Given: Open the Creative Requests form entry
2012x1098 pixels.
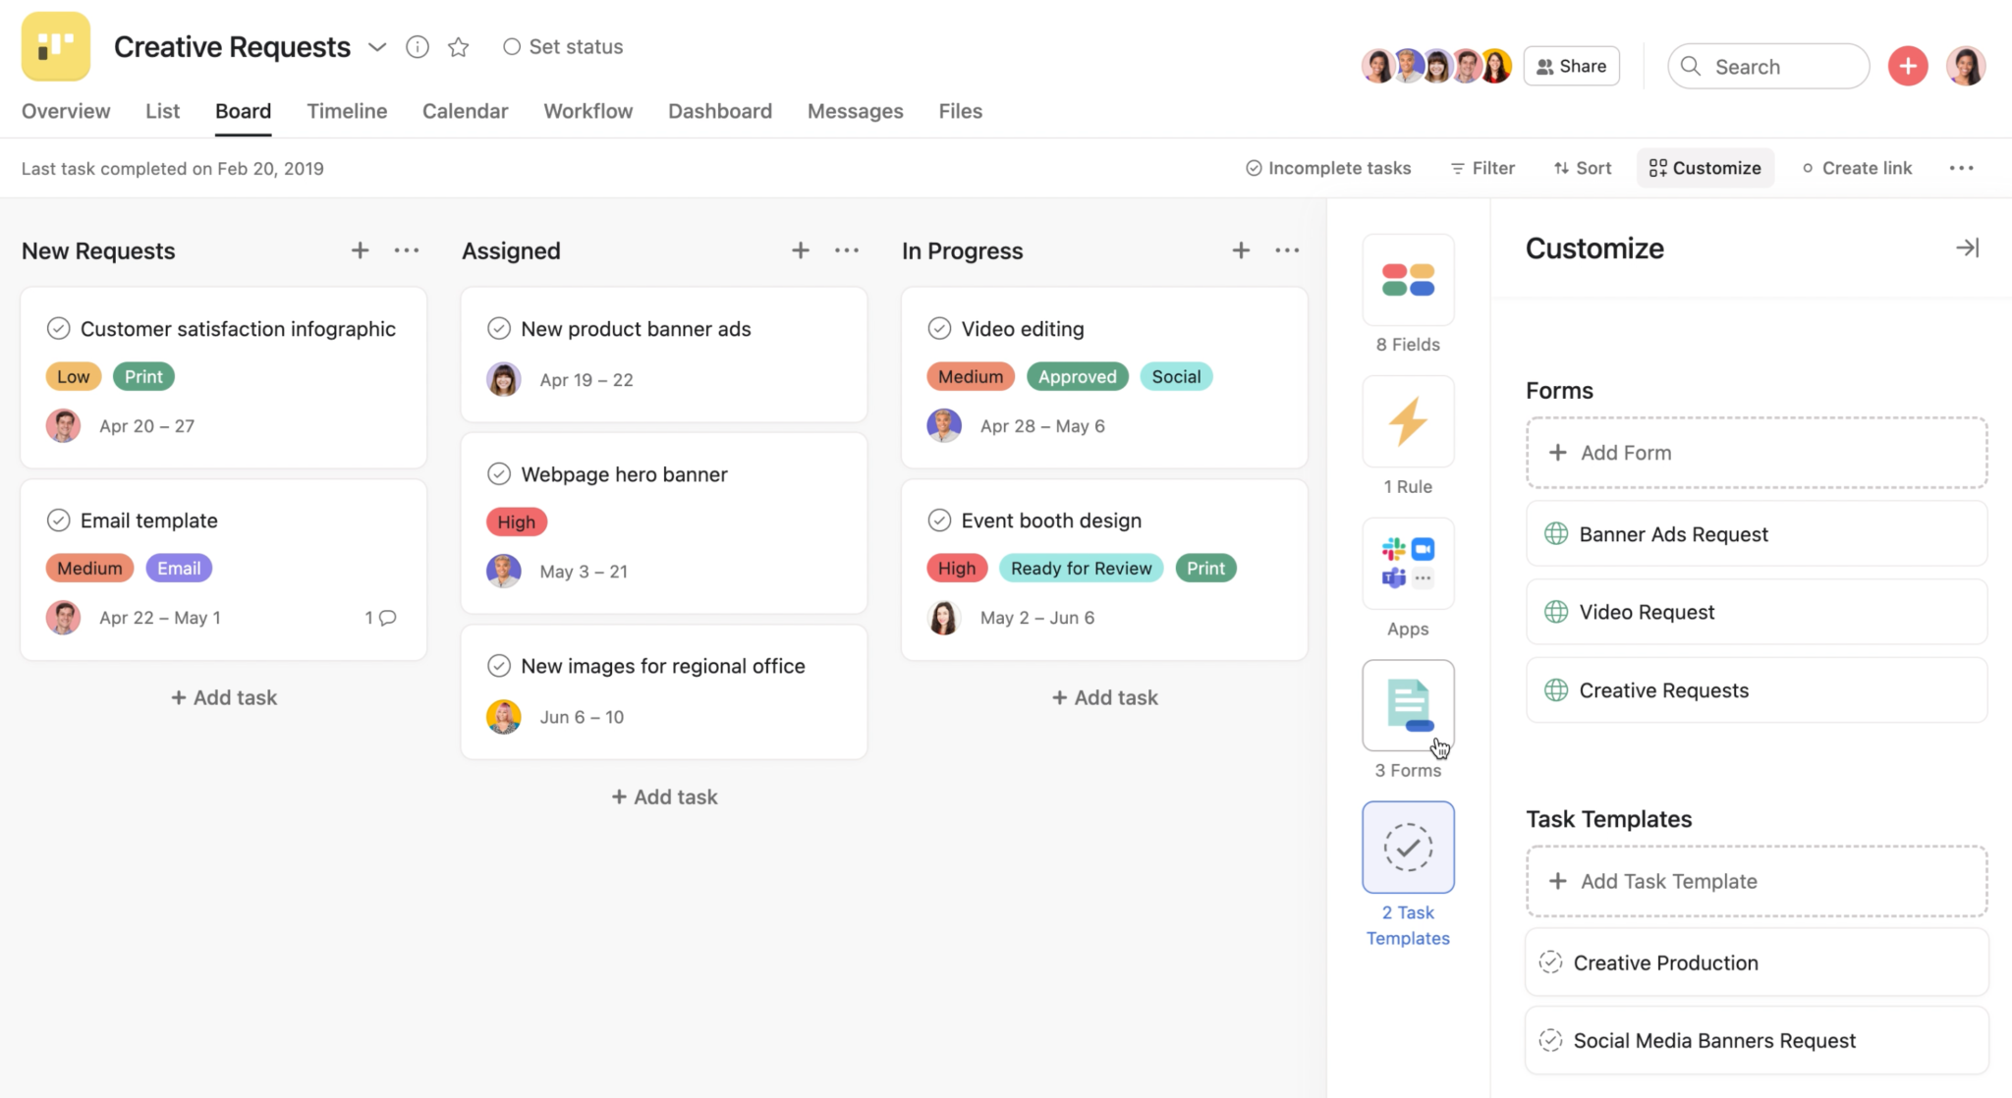Looking at the screenshot, I should (x=1757, y=690).
